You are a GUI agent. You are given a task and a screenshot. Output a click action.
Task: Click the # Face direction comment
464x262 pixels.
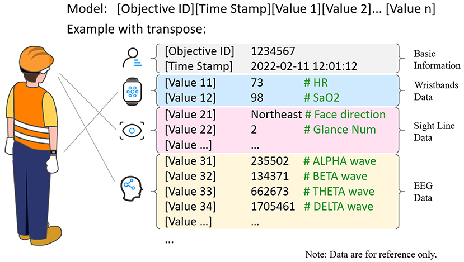pyautogui.click(x=345, y=115)
